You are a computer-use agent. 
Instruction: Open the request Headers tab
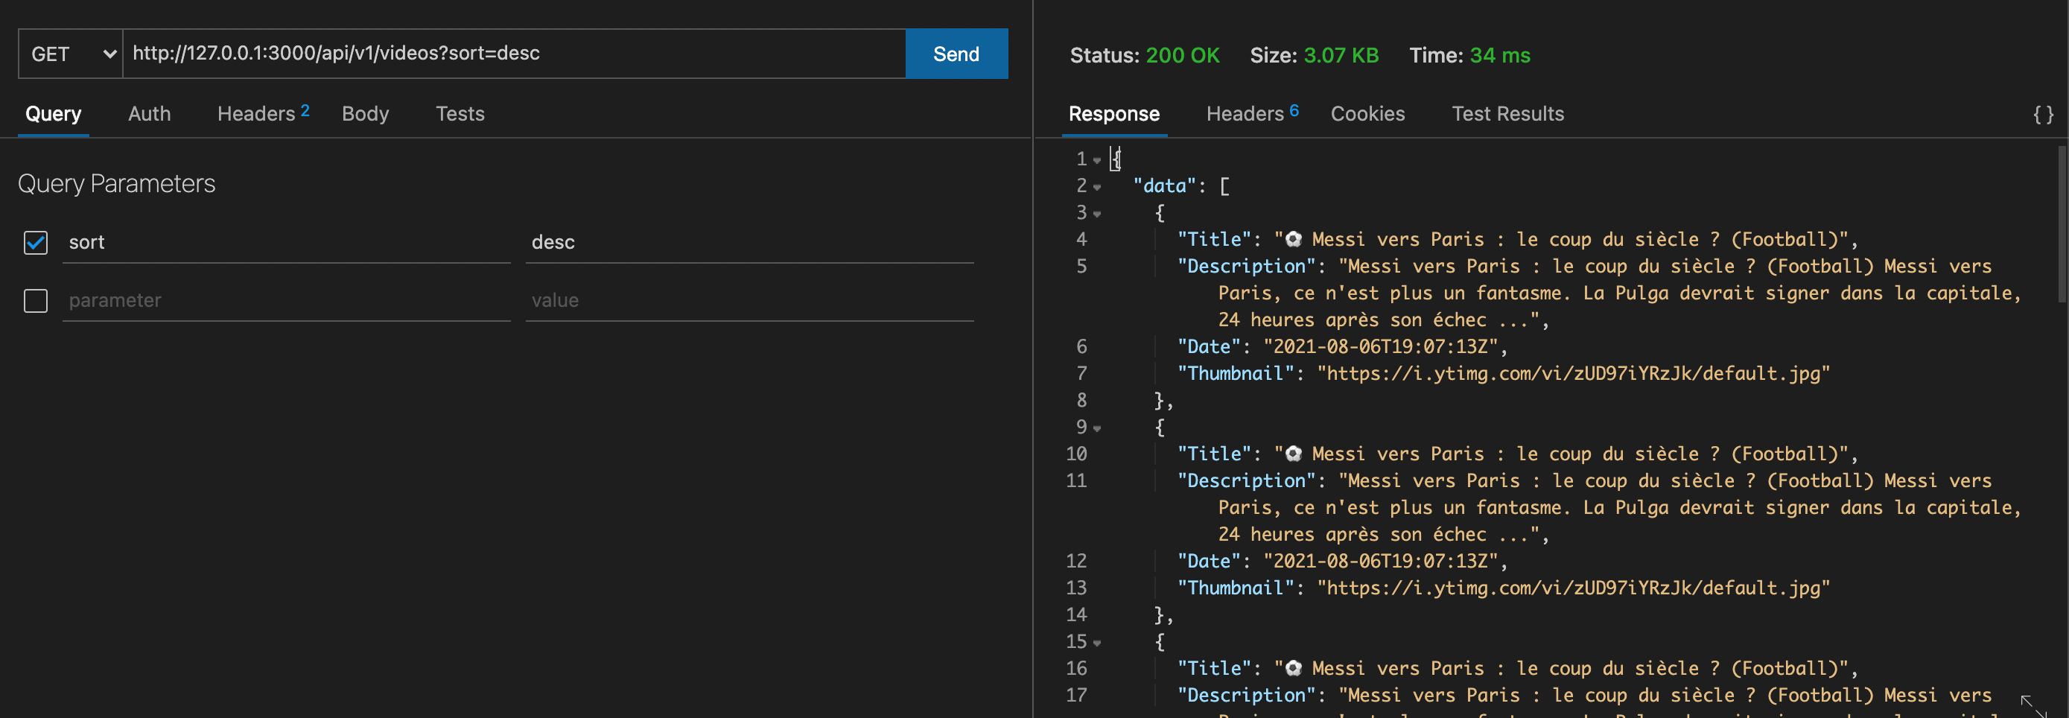point(264,113)
